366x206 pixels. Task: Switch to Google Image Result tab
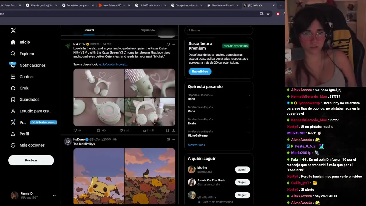[x=187, y=5]
